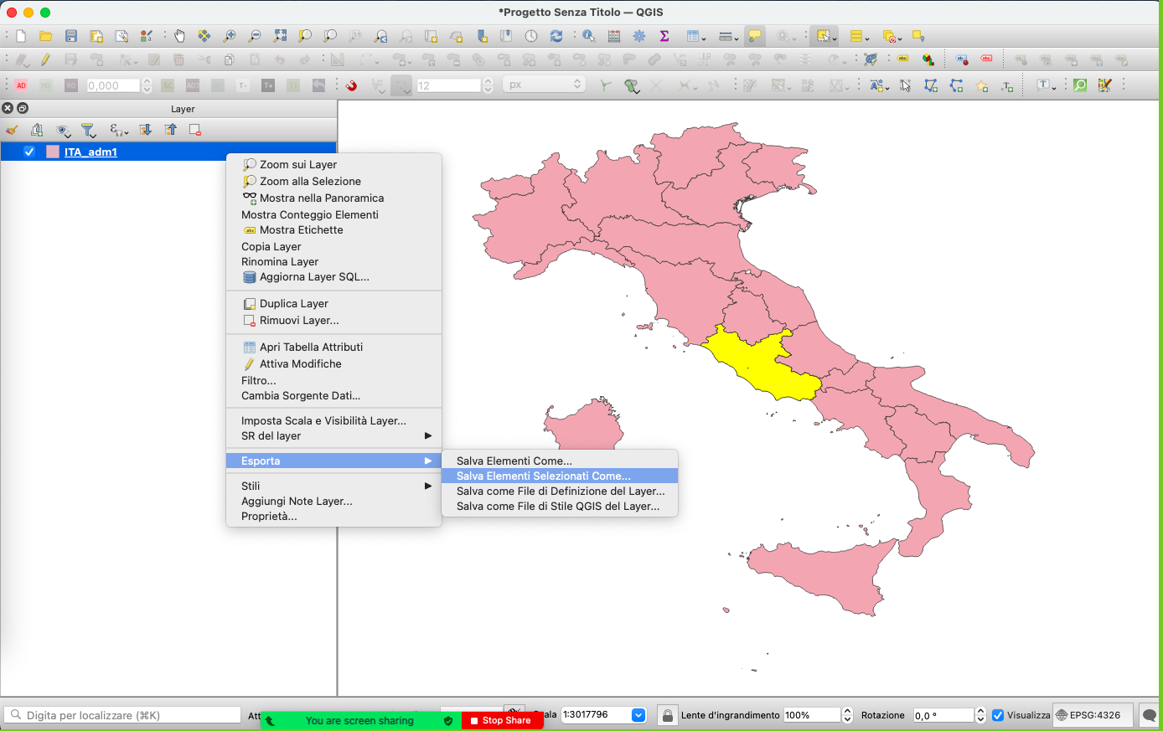Open the map scale dropdown
1163x731 pixels.
tap(638, 715)
